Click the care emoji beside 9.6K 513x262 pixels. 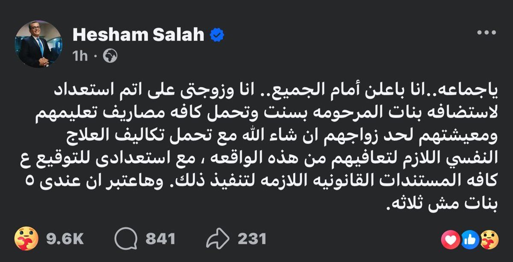coord(27,239)
